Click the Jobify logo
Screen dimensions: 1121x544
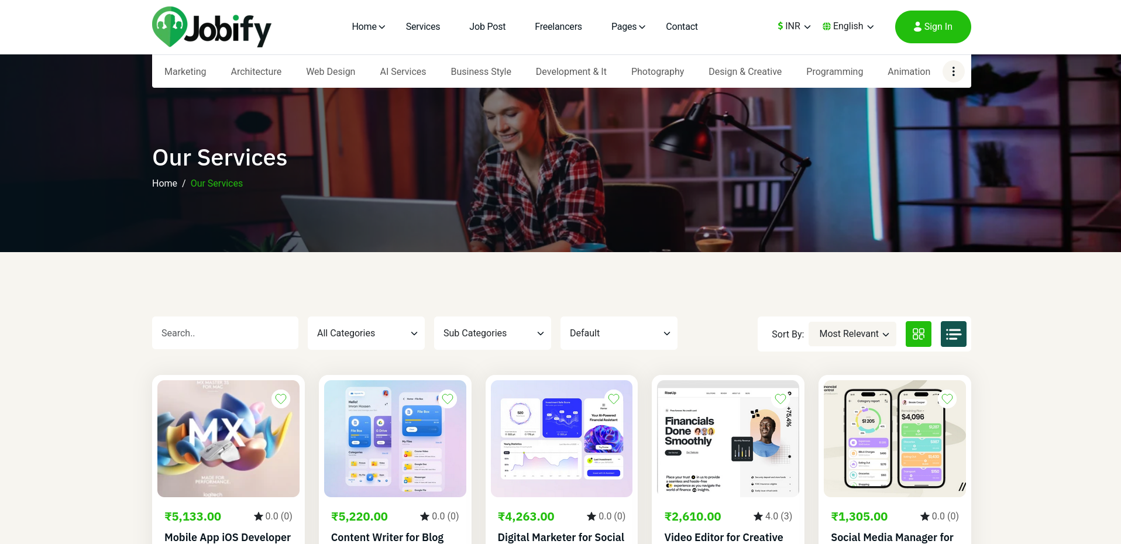point(211,27)
